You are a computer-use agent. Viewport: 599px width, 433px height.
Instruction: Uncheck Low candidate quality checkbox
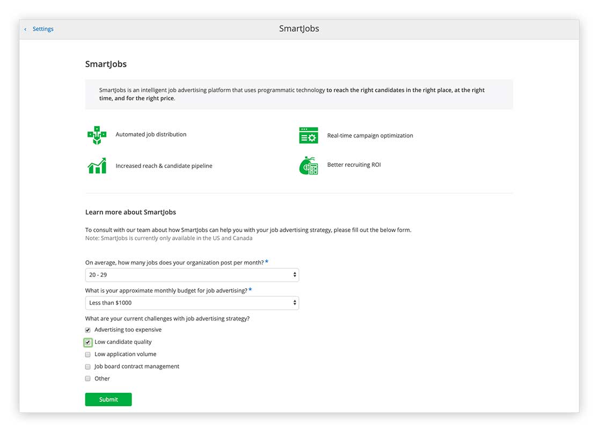coord(88,342)
